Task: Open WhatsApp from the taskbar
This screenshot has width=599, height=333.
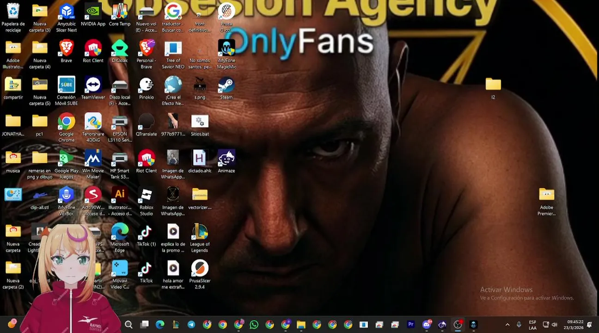Action: coord(254,325)
